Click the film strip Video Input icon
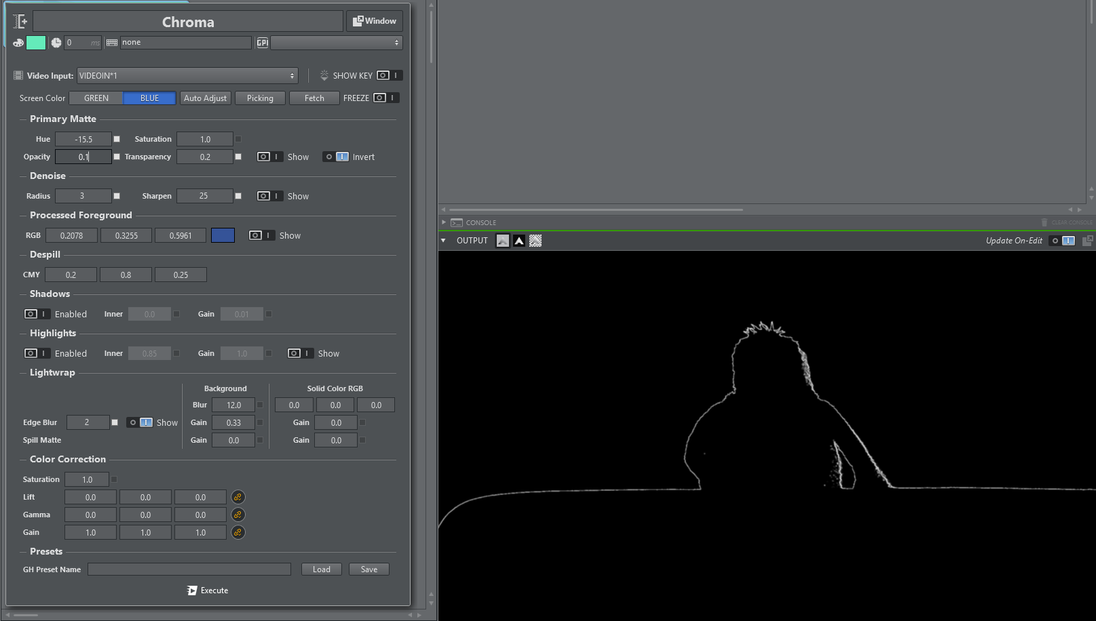This screenshot has width=1096, height=621. [x=18, y=75]
